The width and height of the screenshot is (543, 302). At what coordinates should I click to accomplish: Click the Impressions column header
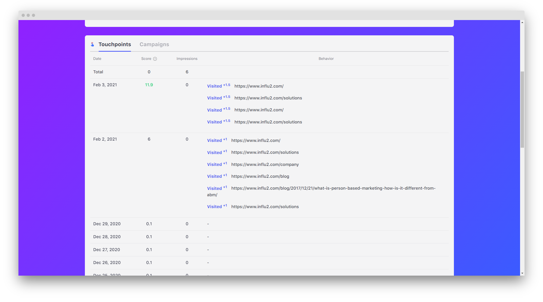187,59
